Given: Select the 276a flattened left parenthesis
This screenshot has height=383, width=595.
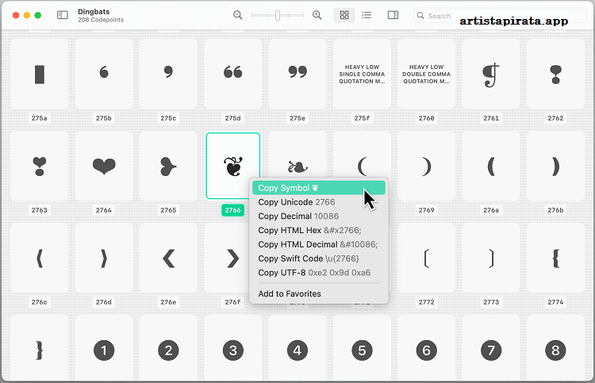Looking at the screenshot, I should pyautogui.click(x=491, y=166).
